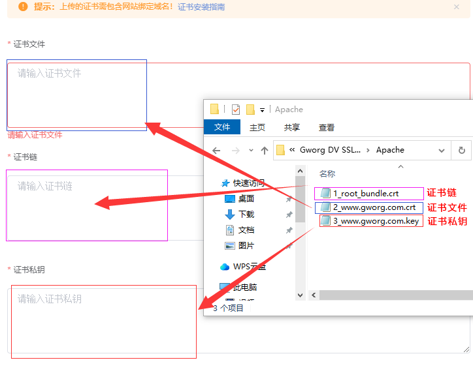Sort by 名称 column header
Screen dimensions: 473x373
[x=327, y=173]
